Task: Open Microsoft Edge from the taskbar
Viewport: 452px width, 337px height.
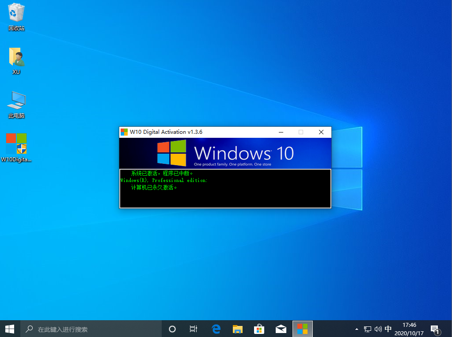Action: pos(216,329)
